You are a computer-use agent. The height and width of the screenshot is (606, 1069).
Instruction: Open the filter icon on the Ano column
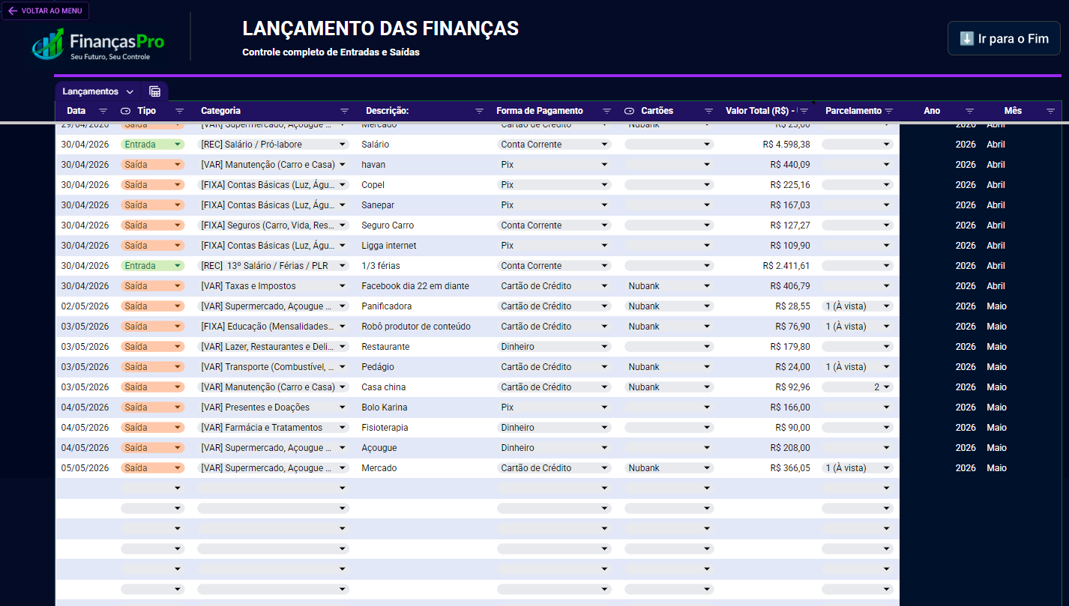(x=969, y=111)
